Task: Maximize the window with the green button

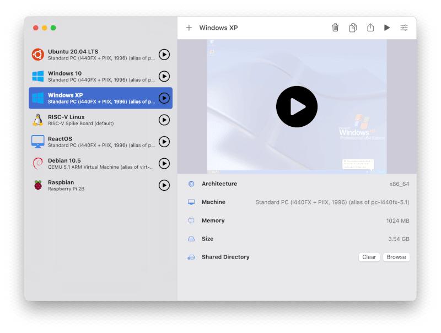Action: [53, 28]
